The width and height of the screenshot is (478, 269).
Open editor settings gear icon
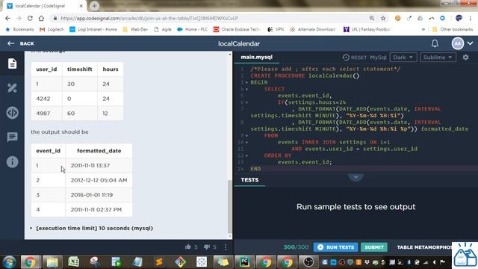[465, 57]
